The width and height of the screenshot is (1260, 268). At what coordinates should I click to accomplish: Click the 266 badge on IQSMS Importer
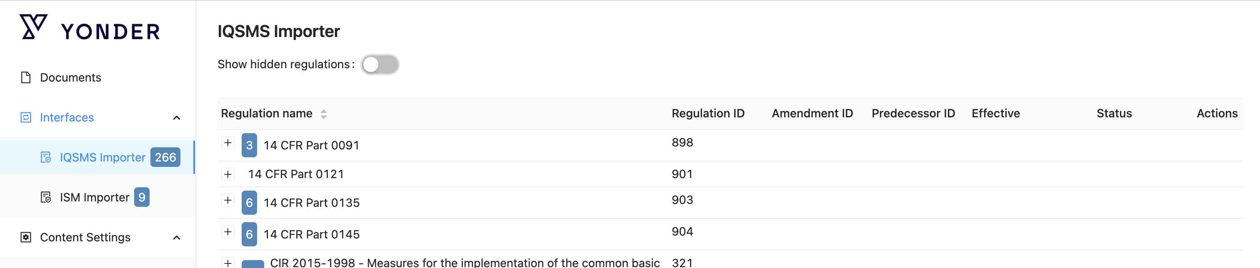[x=165, y=158]
